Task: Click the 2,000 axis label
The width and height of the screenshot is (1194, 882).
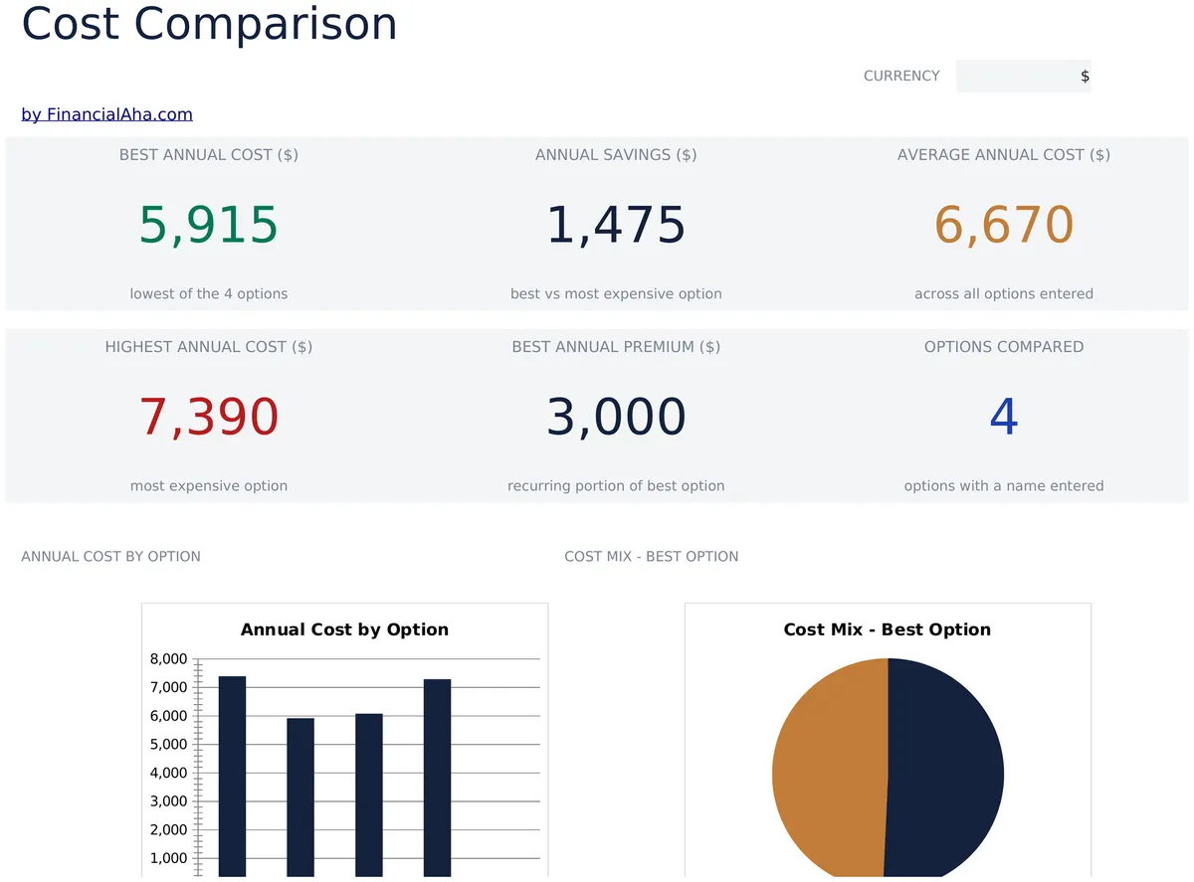Action: pyautogui.click(x=168, y=830)
